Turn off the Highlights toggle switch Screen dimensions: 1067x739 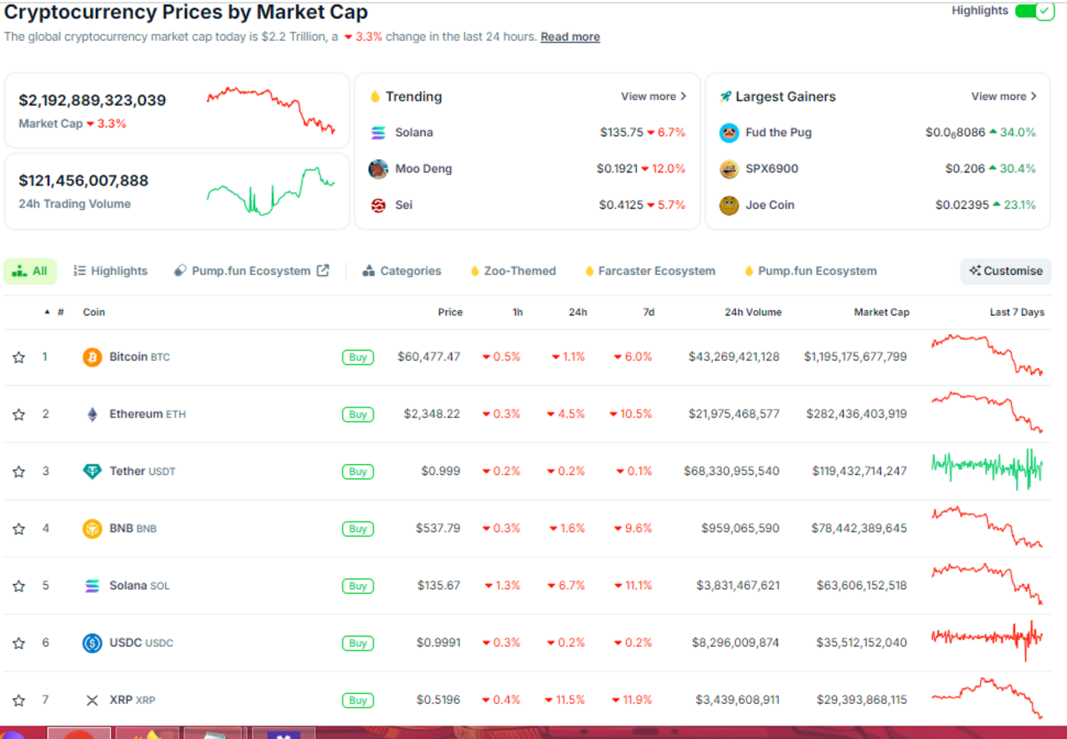tap(1034, 11)
